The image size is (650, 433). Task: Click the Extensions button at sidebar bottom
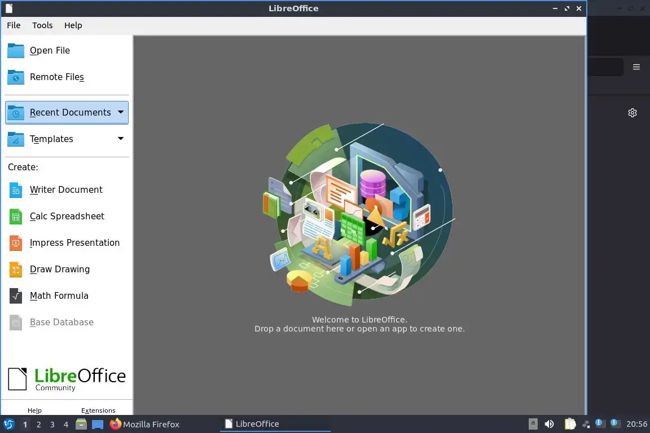point(98,410)
